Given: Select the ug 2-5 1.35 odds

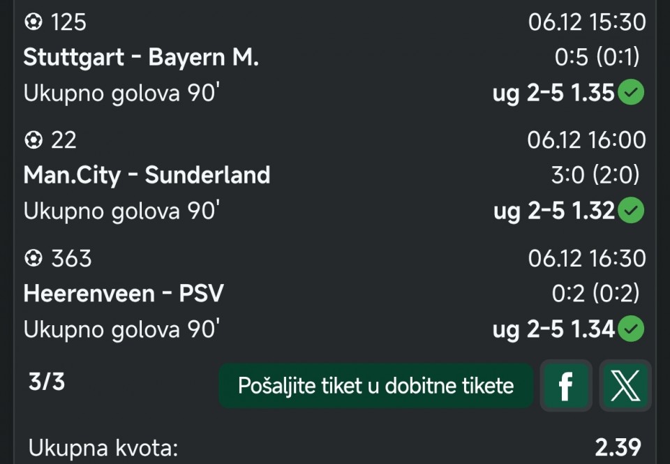Looking at the screenshot, I should pyautogui.click(x=553, y=93).
